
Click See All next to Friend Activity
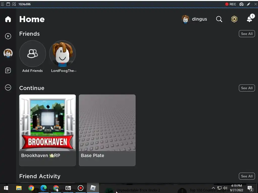coord(247,176)
